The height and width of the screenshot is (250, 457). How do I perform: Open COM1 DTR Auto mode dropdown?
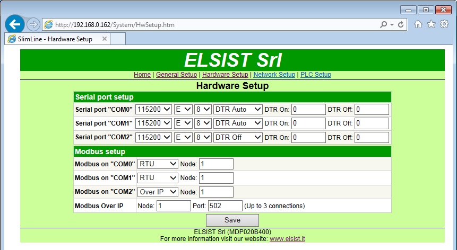[x=238, y=123]
